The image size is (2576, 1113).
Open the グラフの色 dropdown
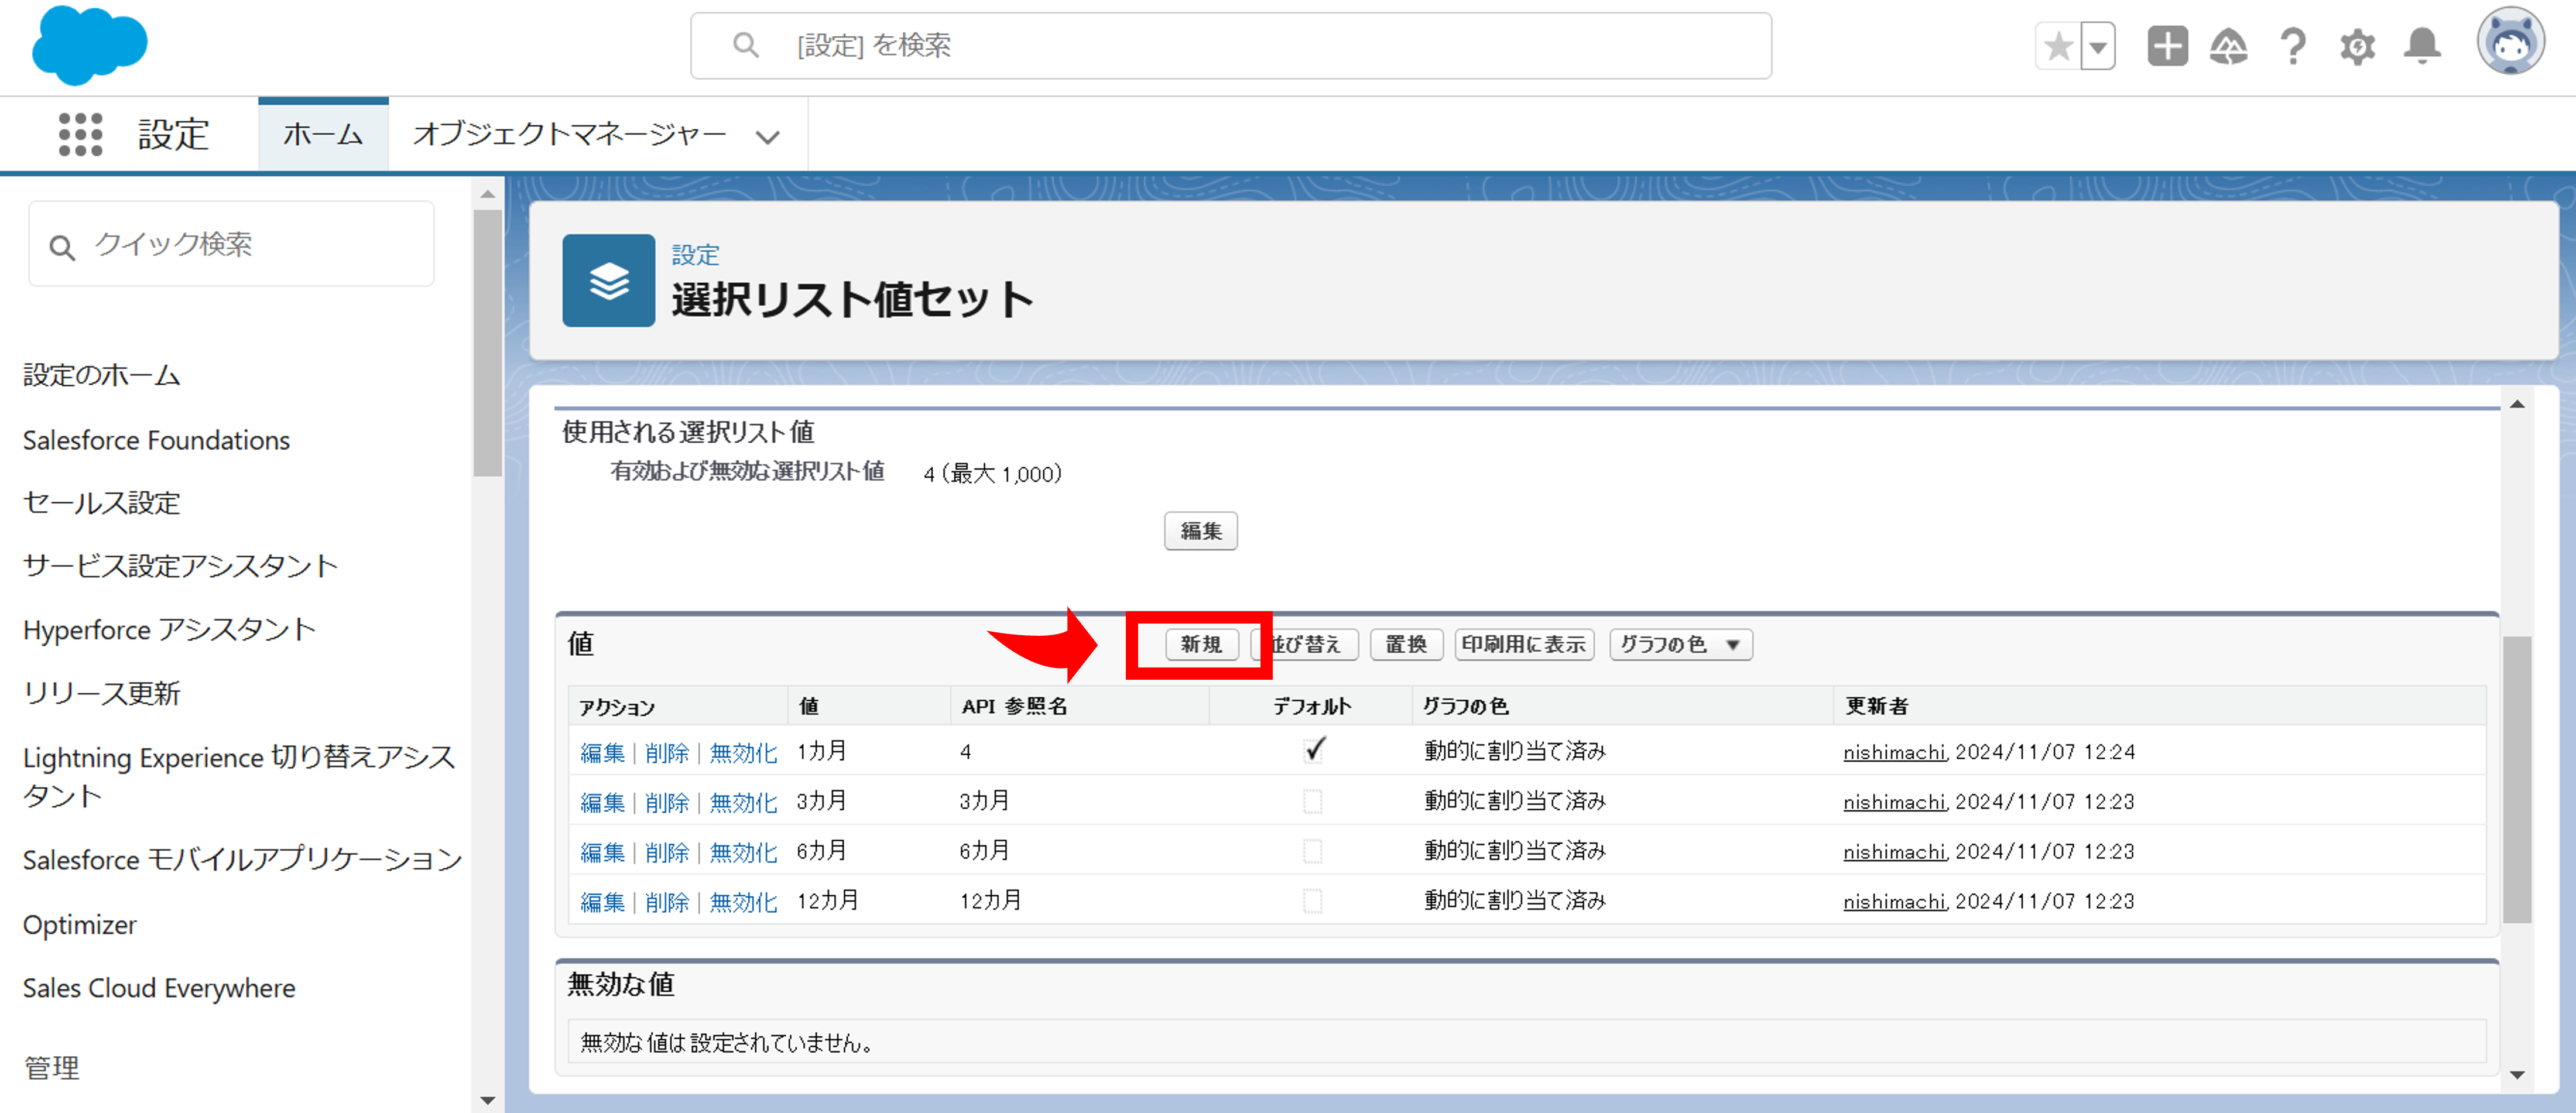tap(1680, 644)
